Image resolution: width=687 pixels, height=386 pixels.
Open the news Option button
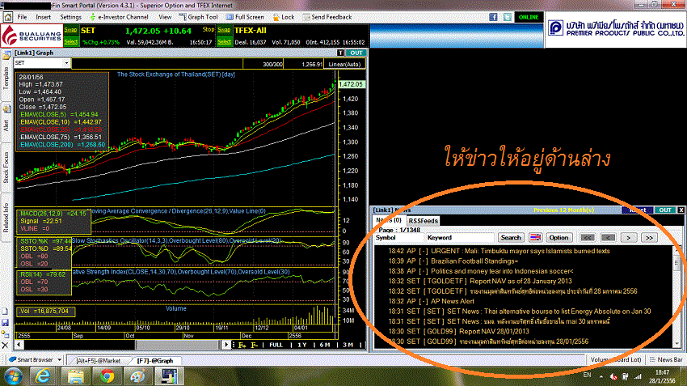pos(558,238)
